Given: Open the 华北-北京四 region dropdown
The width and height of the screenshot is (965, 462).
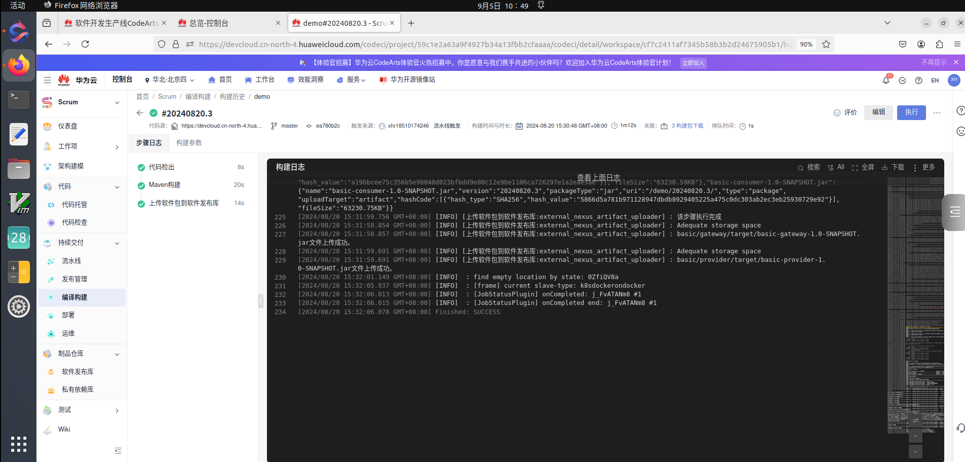Looking at the screenshot, I should tap(170, 80).
